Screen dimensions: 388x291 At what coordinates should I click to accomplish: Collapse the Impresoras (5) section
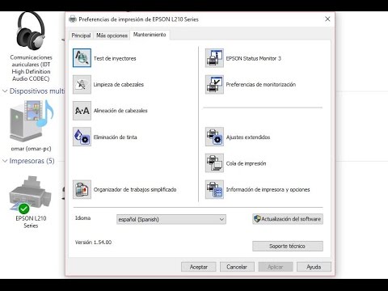pos(5,161)
